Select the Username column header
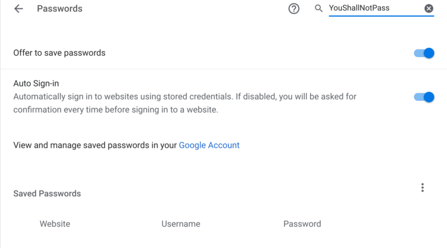 (180, 224)
